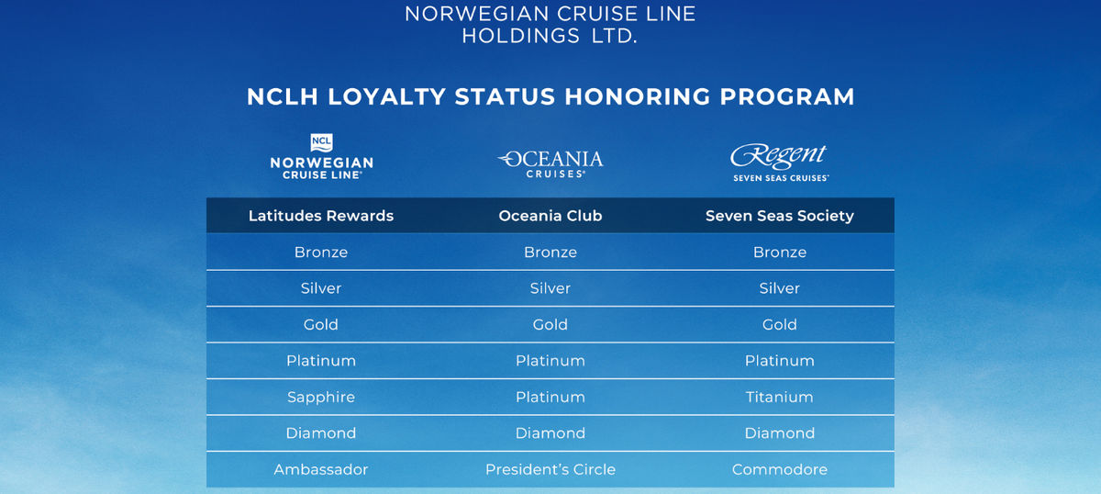1101x494 pixels.
Task: Click Gold in the Latitudes Rewards column
Action: [x=321, y=324]
